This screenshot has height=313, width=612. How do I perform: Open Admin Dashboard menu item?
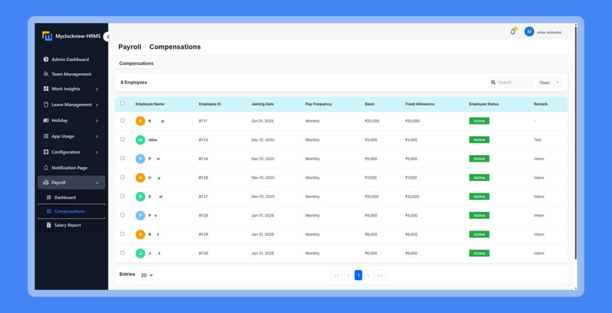[x=72, y=59]
